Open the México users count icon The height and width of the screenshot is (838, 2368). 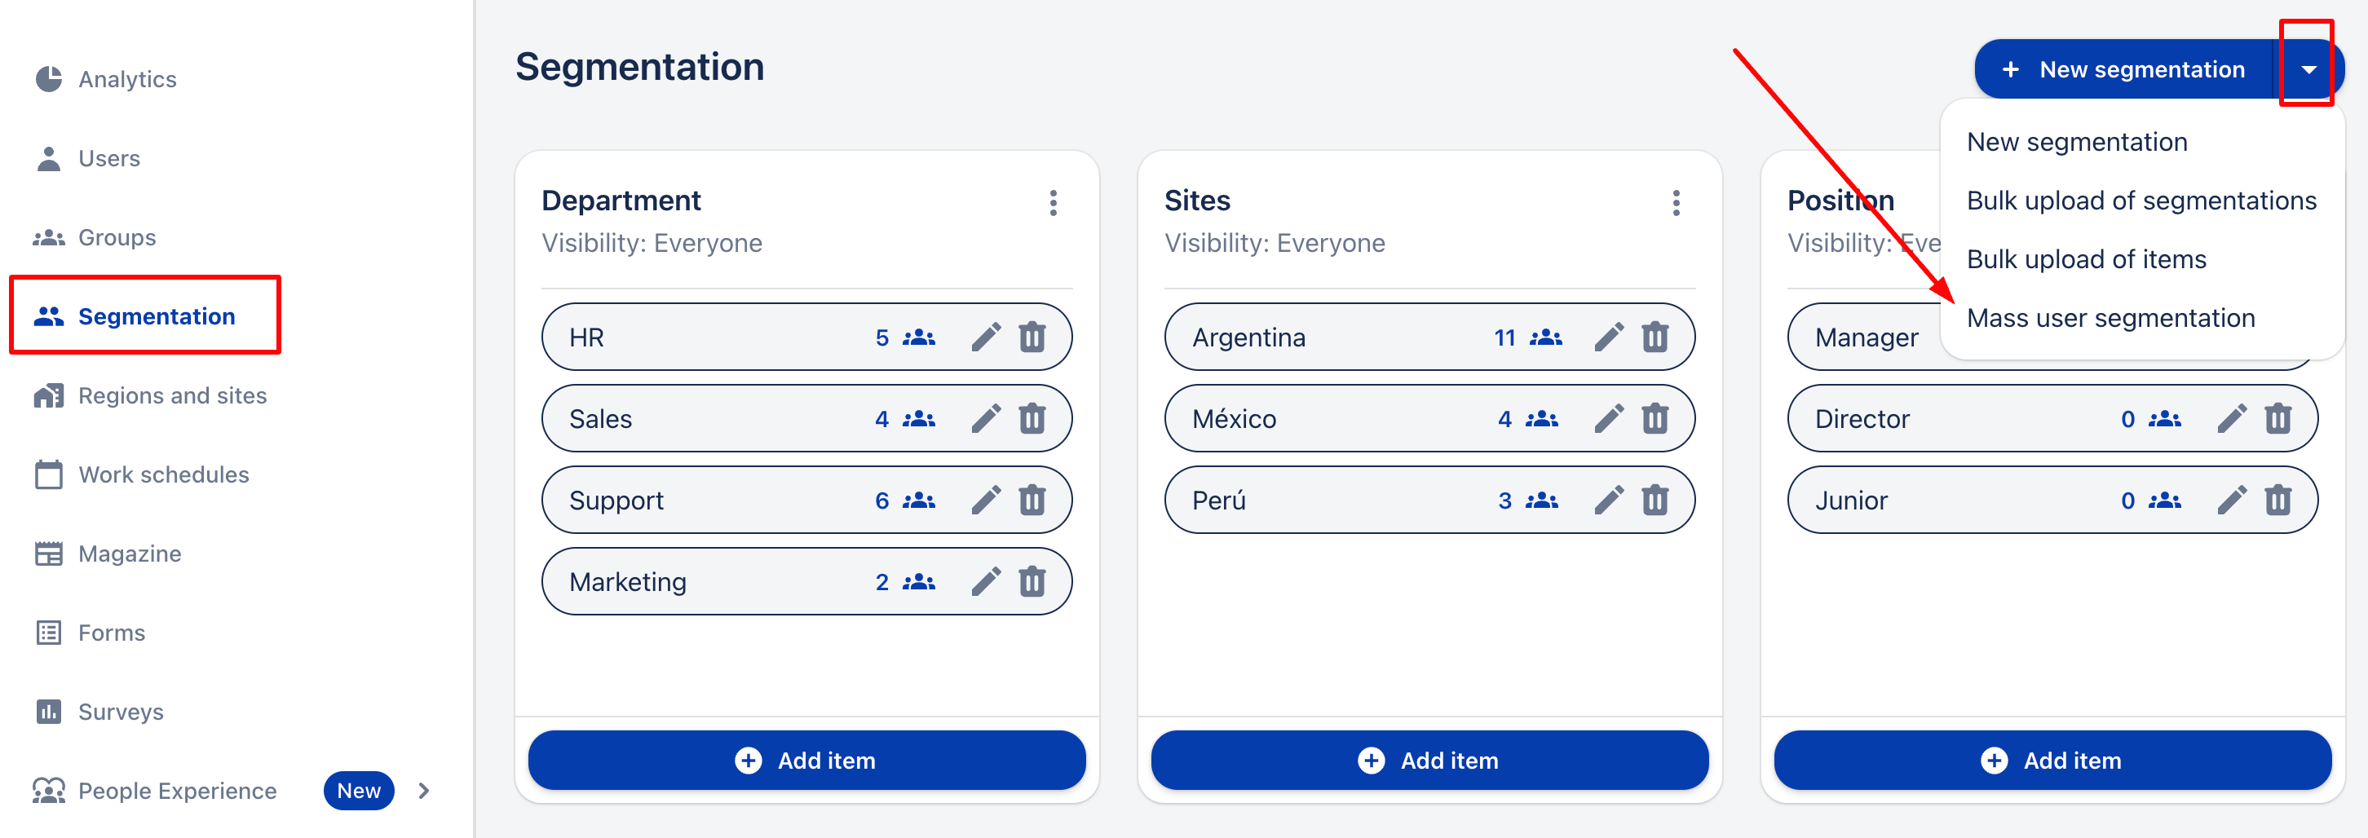click(1540, 419)
